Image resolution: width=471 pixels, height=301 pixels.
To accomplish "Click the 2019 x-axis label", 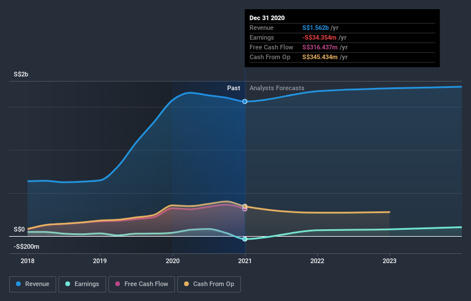I will coord(100,261).
